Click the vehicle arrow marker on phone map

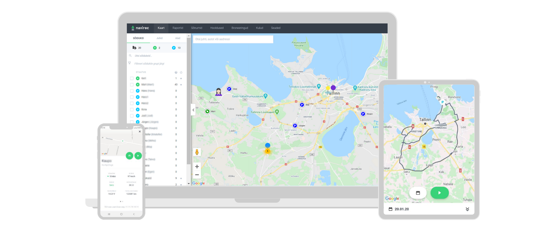tap(123, 141)
